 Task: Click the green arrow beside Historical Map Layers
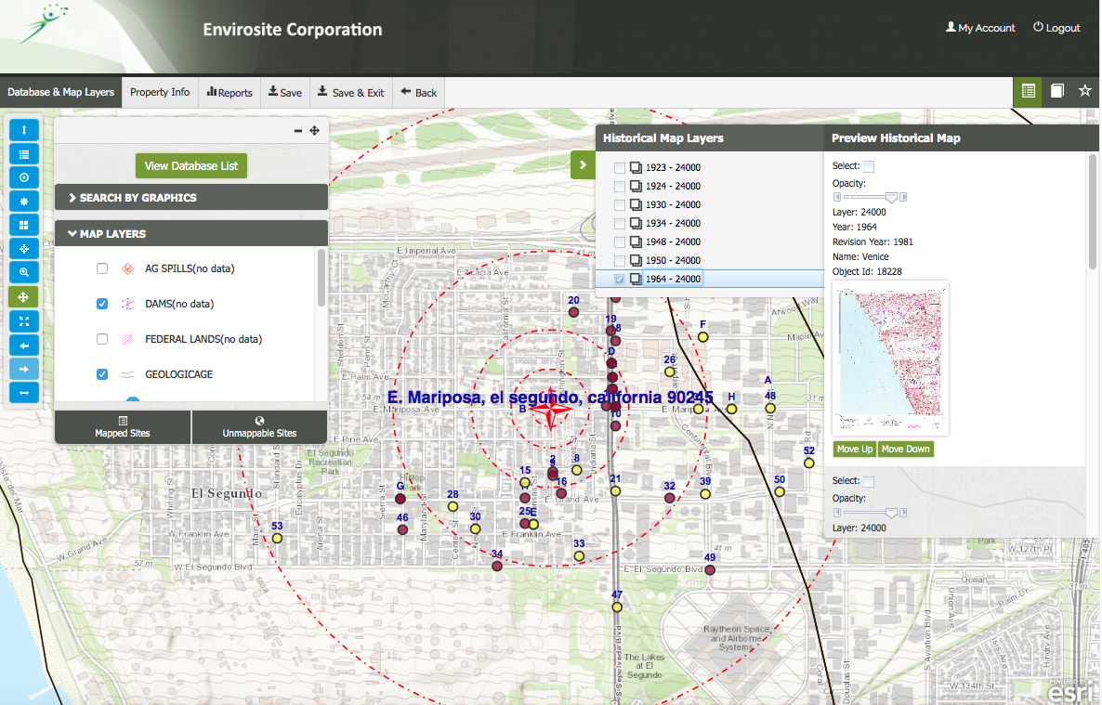click(583, 165)
